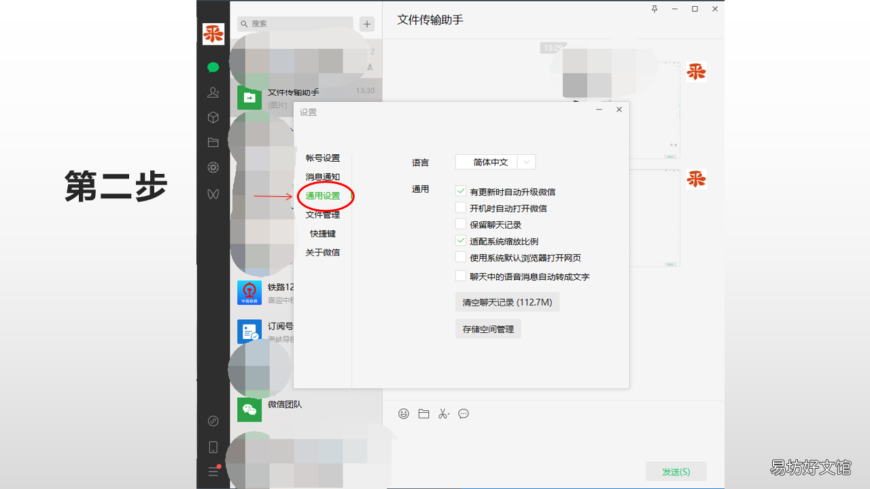Screen dimensions: 870x489
Task: Open Favorites cube icon in sidebar
Action: coord(213,117)
